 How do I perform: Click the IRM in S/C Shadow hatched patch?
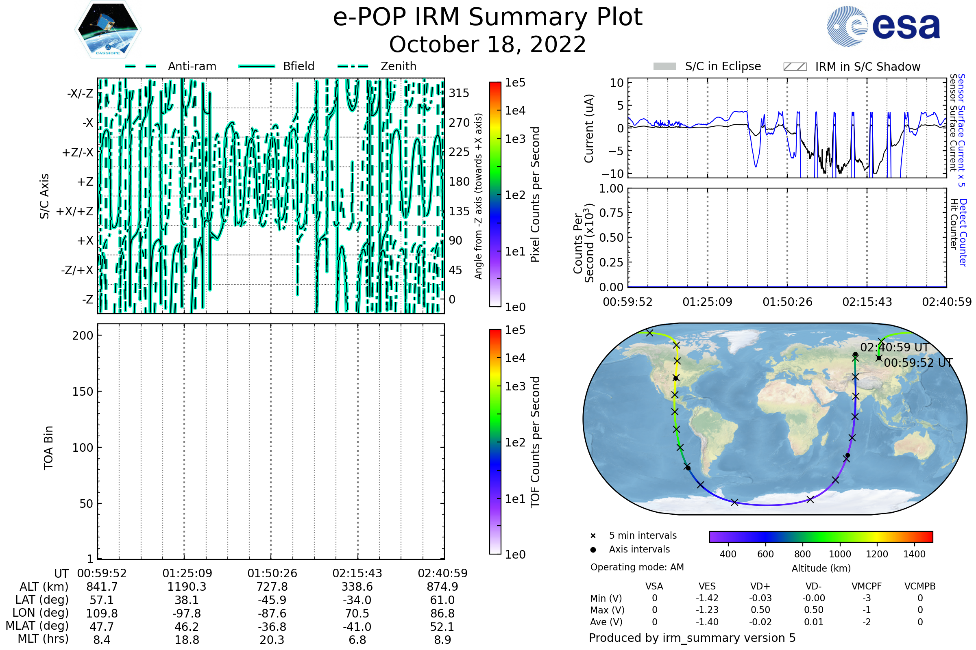pyautogui.click(x=795, y=67)
